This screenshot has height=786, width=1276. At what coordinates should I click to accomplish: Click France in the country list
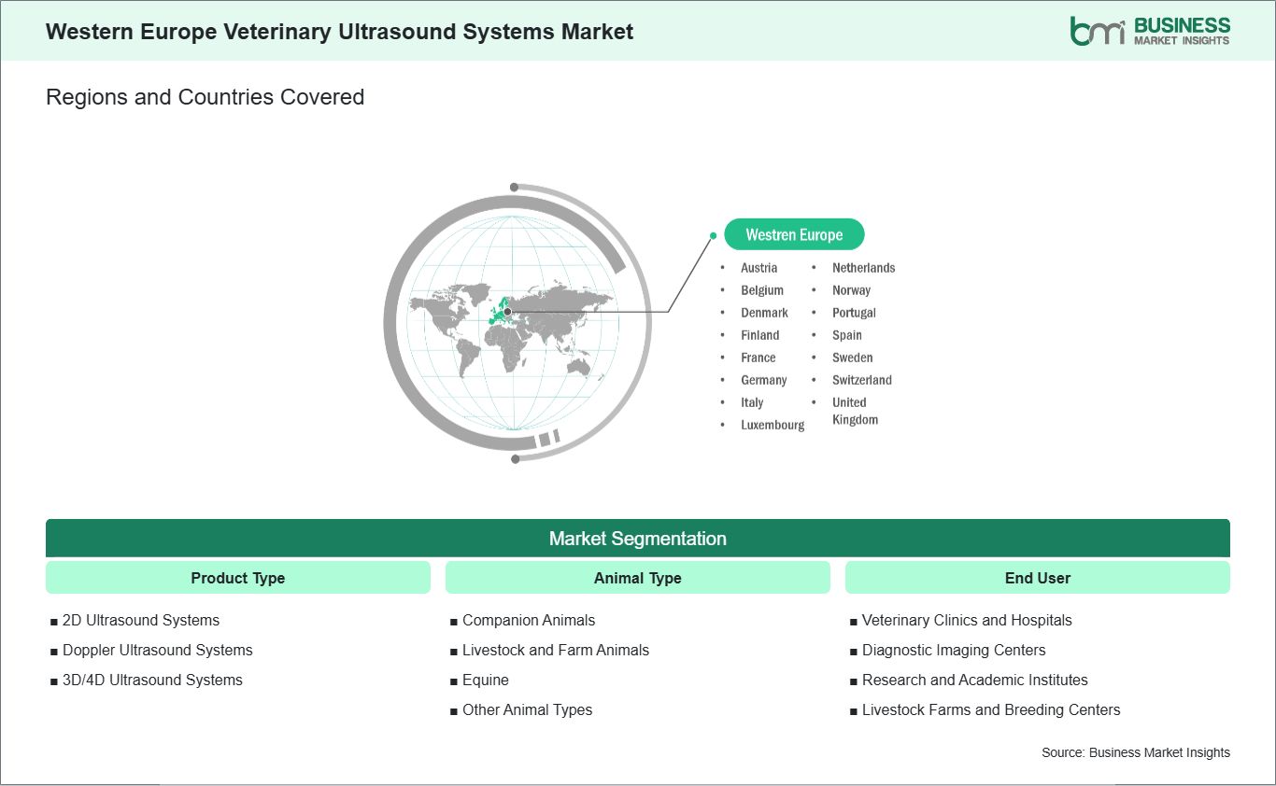(758, 358)
